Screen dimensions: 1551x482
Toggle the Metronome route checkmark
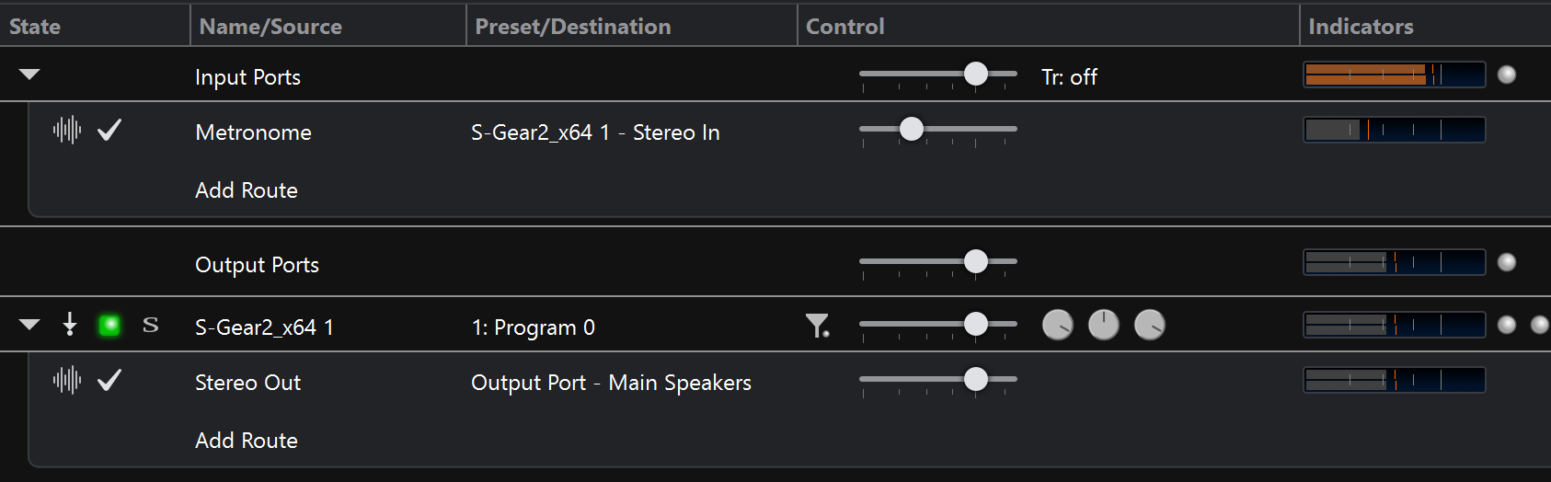(109, 131)
